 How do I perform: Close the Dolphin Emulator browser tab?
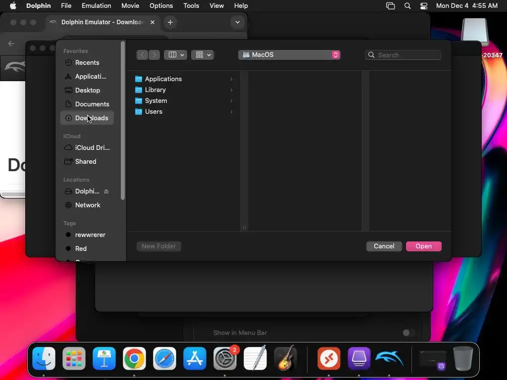point(152,22)
